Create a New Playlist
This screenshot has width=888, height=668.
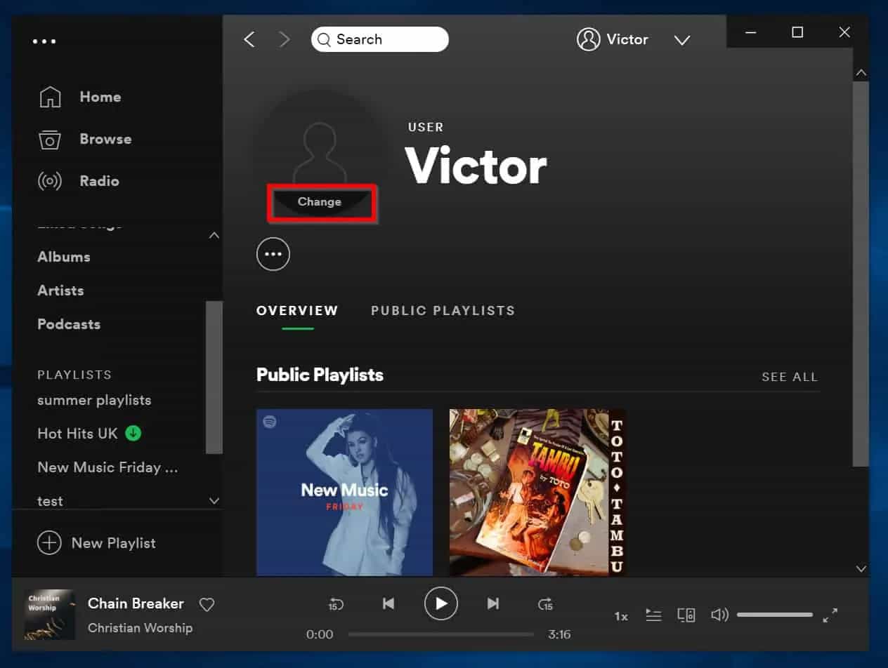[96, 543]
